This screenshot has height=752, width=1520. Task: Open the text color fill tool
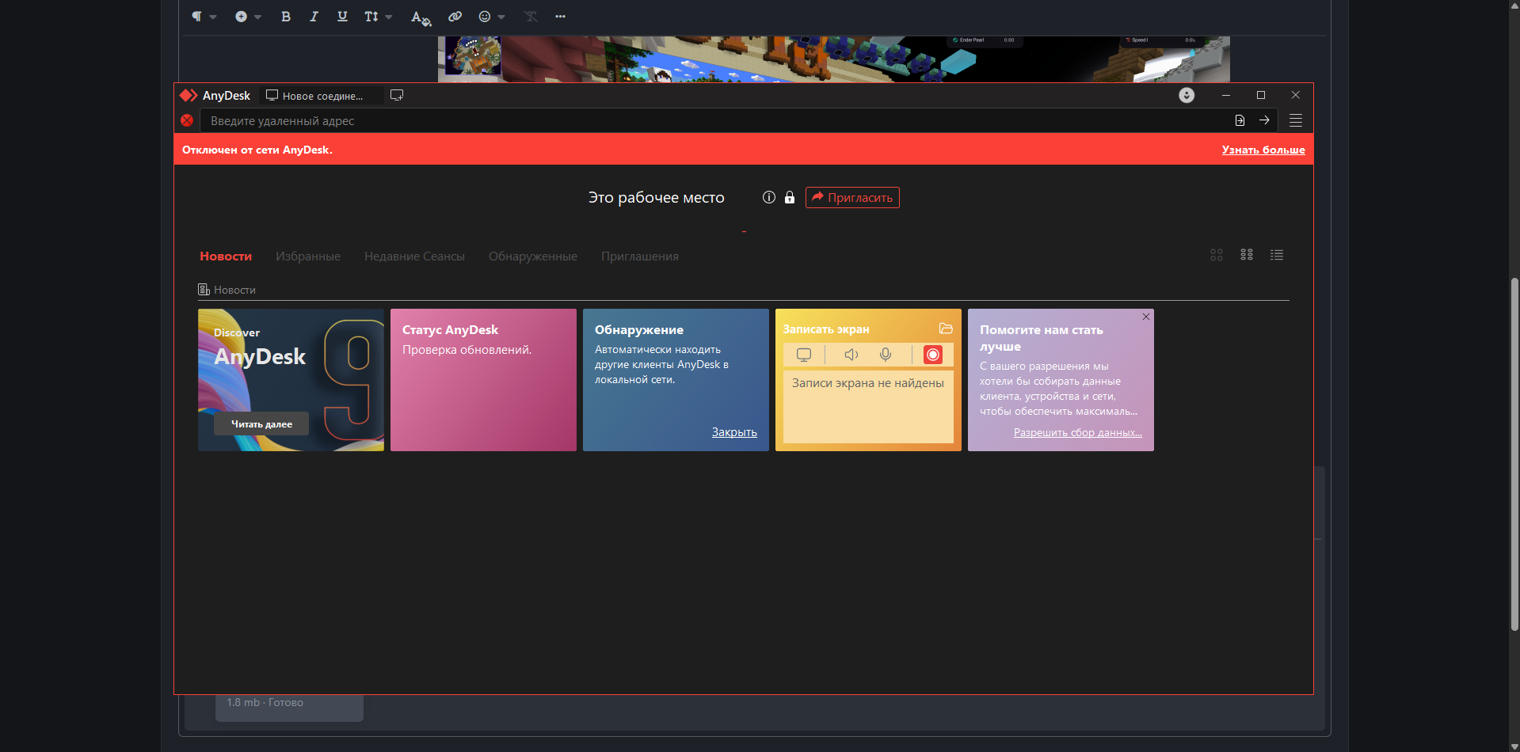pyautogui.click(x=421, y=17)
